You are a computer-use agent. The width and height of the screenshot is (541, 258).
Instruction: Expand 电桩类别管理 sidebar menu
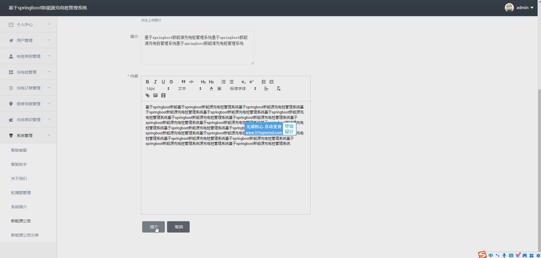(28, 56)
